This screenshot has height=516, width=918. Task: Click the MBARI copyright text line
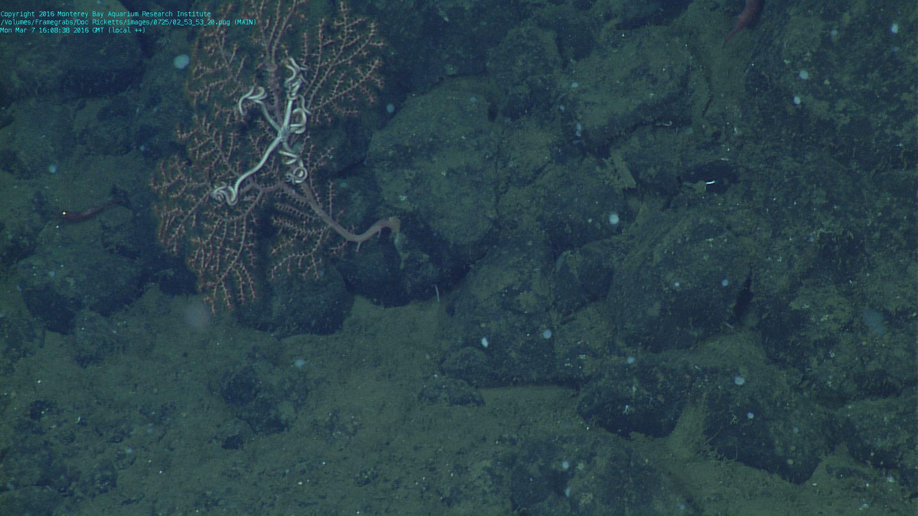(x=105, y=14)
